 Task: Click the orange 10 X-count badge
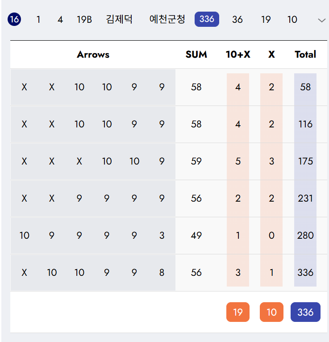pos(271,312)
